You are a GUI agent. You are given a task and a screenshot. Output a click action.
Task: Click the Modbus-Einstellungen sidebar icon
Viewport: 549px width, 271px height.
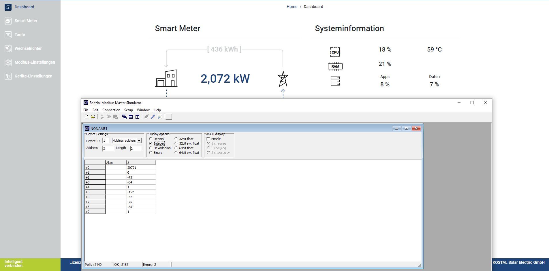(8, 62)
